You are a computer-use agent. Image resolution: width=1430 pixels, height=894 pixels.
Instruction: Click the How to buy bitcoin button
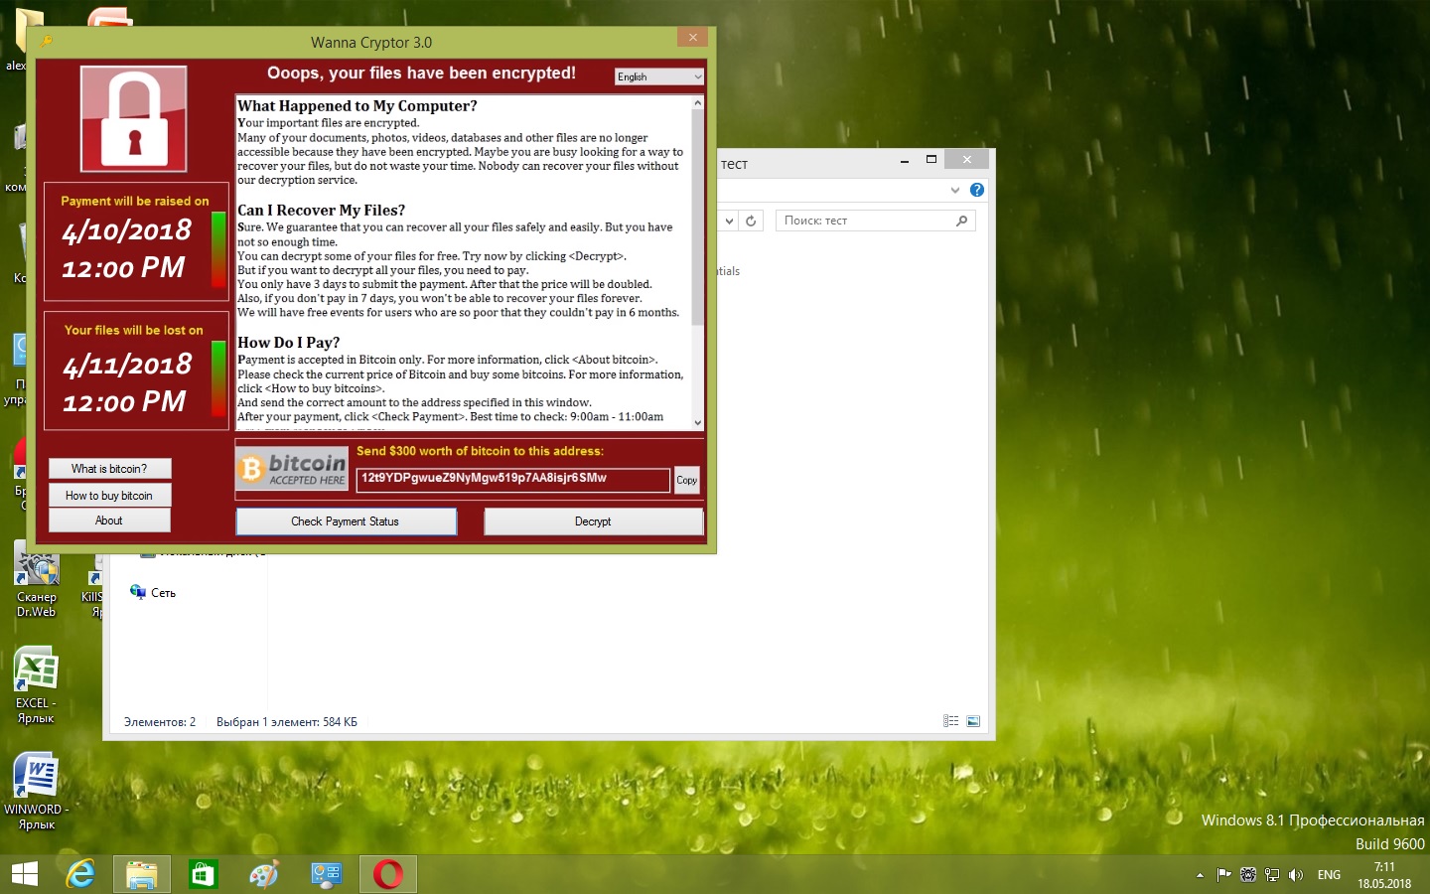[x=109, y=496]
